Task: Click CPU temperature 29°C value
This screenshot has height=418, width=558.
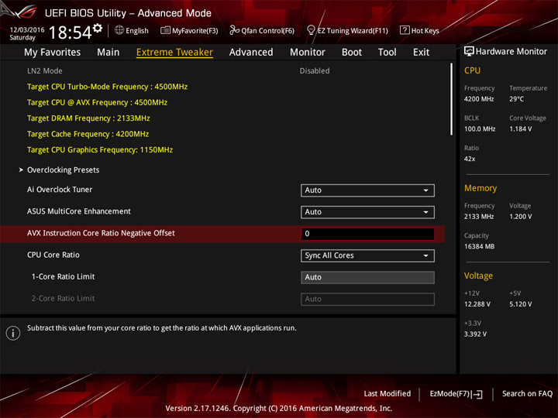Action: coord(516,99)
